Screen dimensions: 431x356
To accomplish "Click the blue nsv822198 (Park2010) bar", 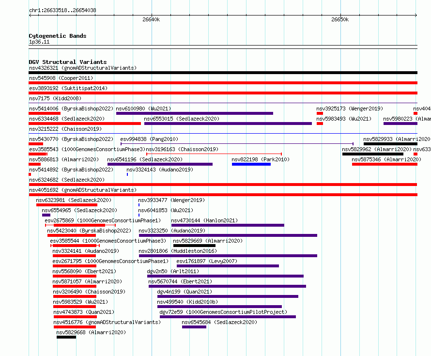I will 251,164.
